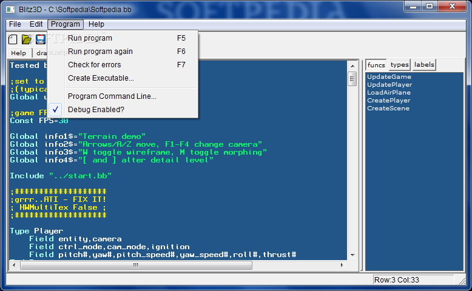Jump to LoadAirPlane function

(389, 92)
